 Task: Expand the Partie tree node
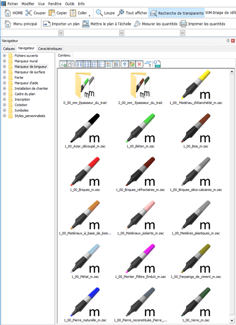(4, 78)
